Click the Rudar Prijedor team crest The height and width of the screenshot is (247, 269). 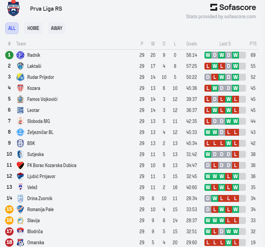[20, 77]
